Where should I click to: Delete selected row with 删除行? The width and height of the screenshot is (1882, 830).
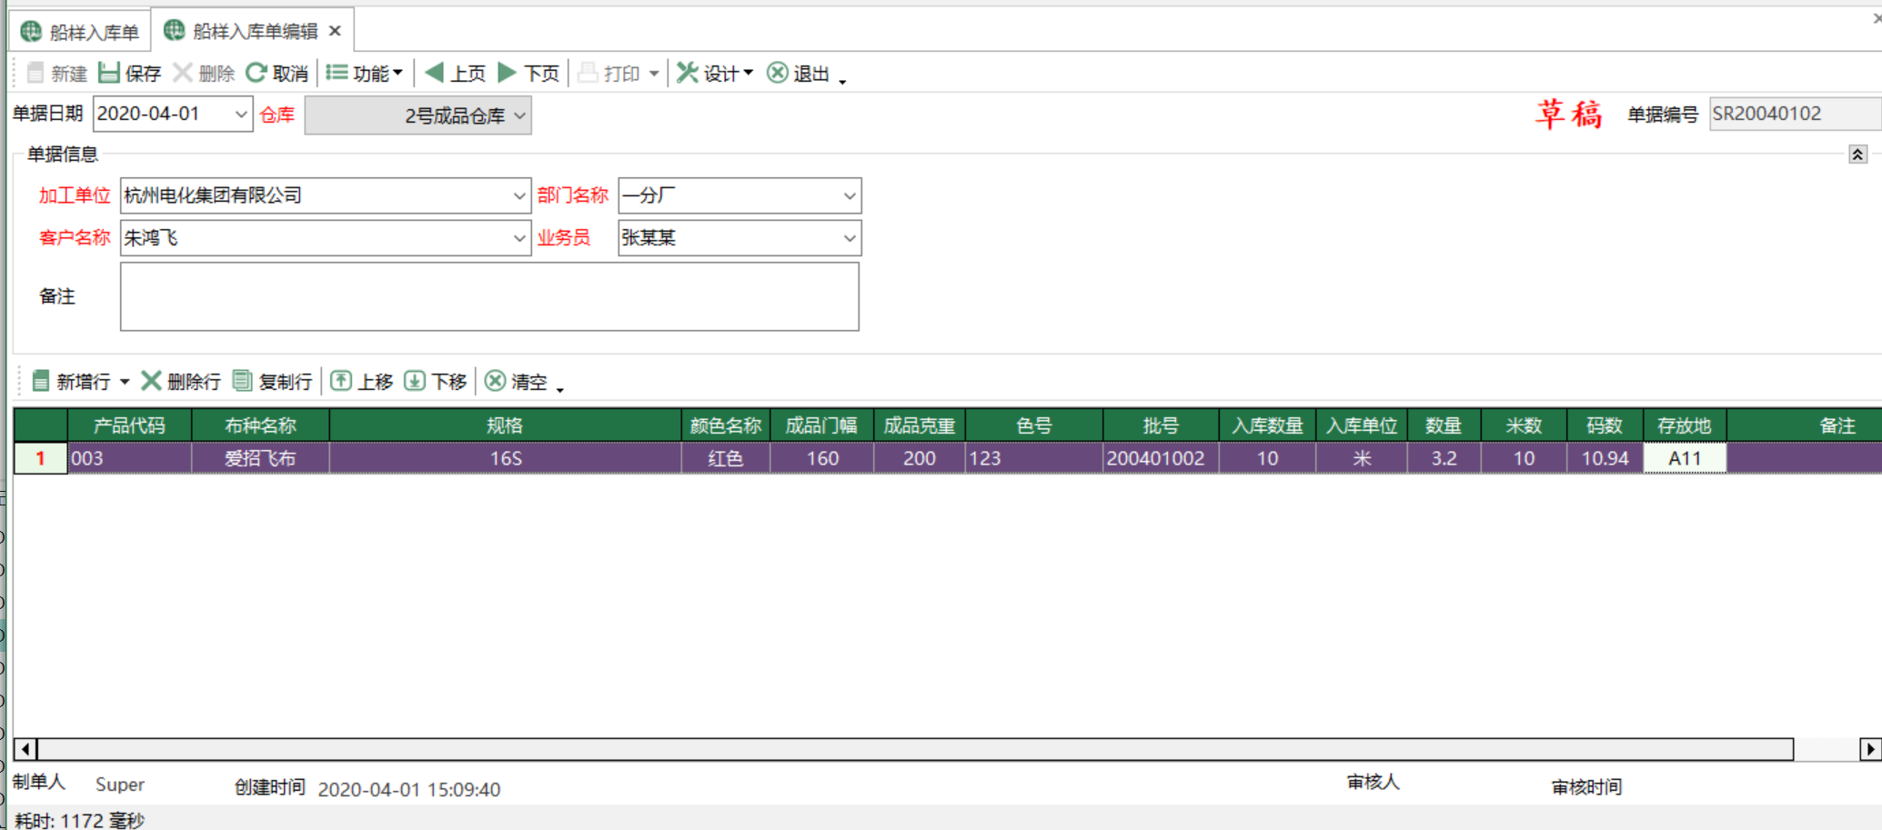pos(181,381)
